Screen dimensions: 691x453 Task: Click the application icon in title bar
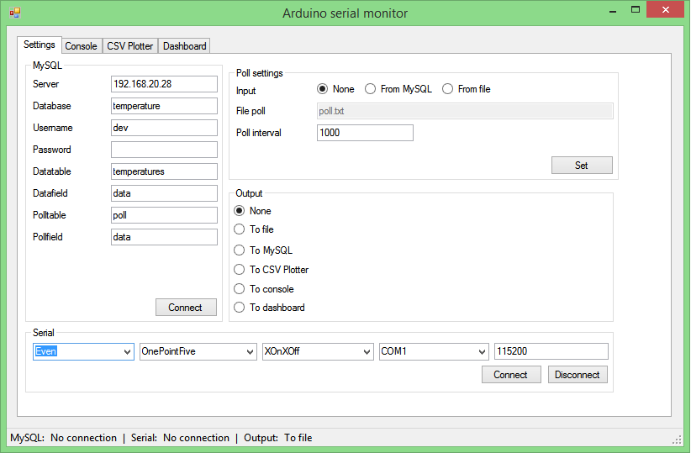coord(15,13)
